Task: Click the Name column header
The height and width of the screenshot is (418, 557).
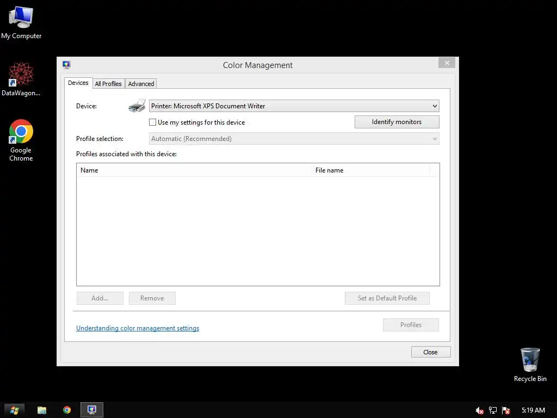Action: [x=194, y=170]
